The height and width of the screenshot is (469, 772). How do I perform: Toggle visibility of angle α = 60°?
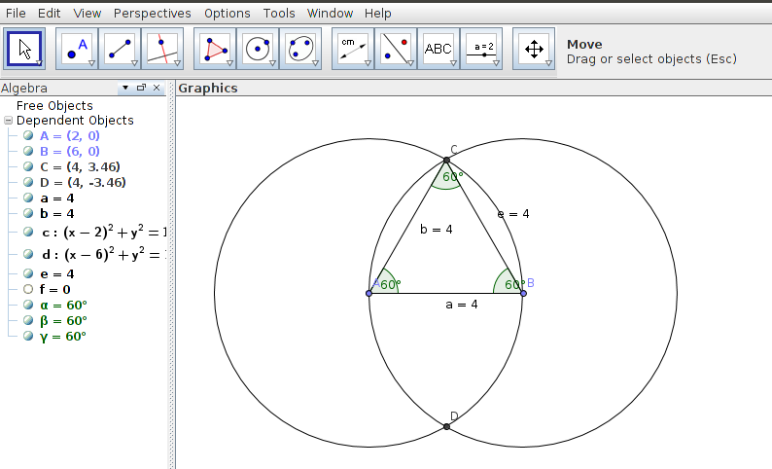[28, 305]
